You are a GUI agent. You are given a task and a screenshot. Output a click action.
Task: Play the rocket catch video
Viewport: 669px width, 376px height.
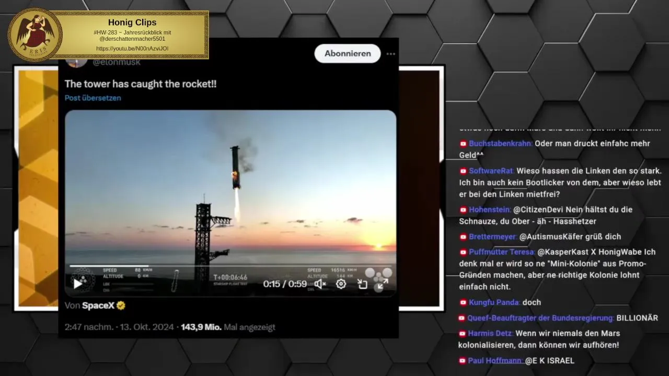[x=77, y=284]
